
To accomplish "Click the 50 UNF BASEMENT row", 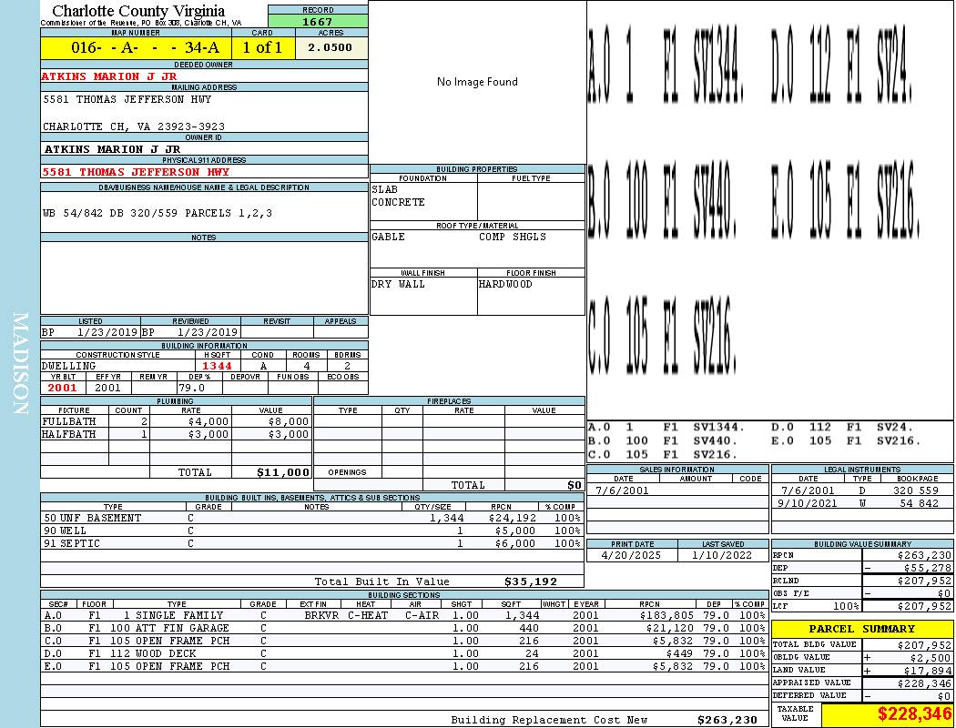I will coord(311,518).
